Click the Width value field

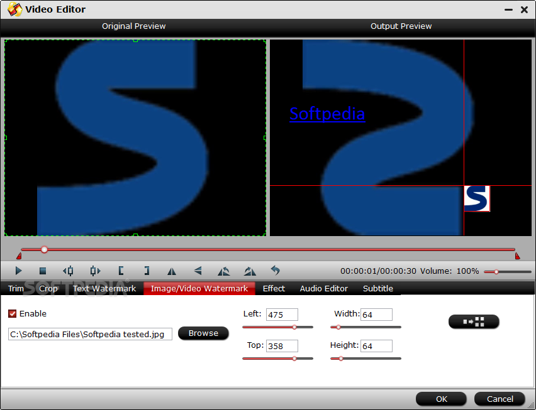(x=376, y=315)
